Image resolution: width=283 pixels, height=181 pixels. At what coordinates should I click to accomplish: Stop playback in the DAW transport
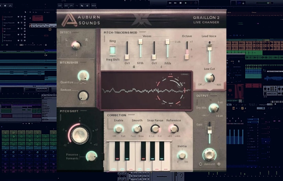180,3
